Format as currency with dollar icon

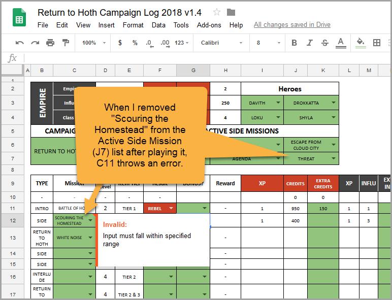[120, 43]
